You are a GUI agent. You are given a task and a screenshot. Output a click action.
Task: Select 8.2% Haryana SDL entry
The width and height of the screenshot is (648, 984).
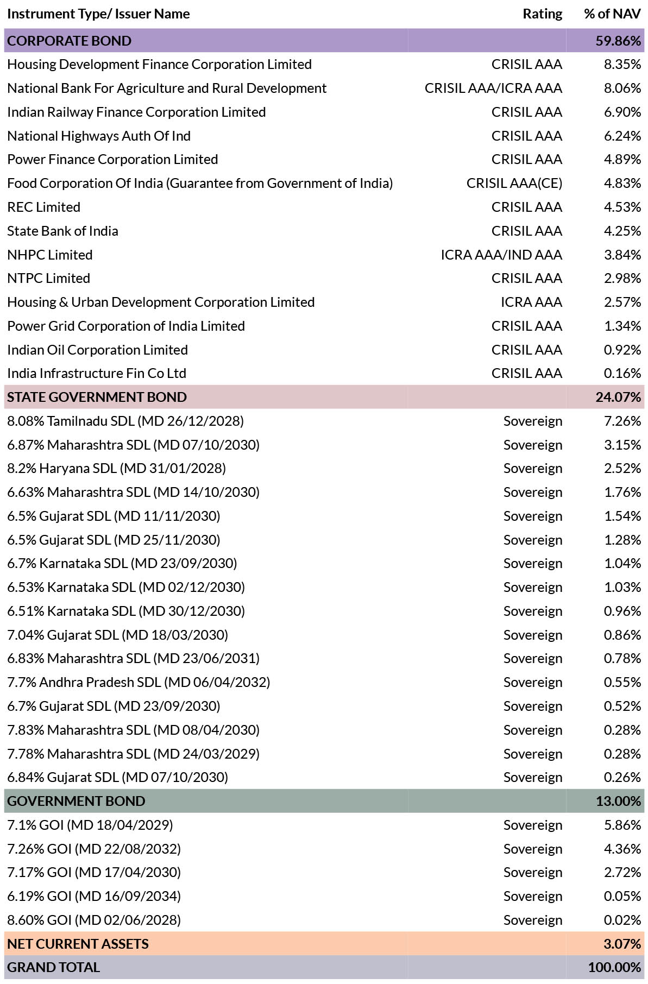tap(116, 468)
